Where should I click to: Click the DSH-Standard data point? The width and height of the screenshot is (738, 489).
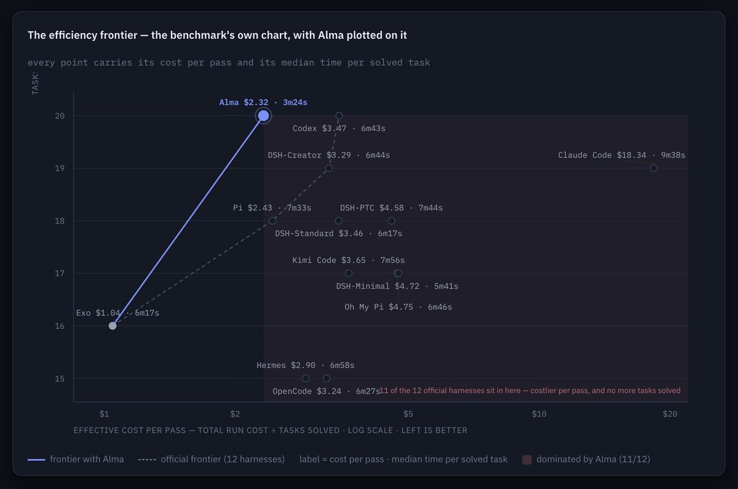[338, 221]
